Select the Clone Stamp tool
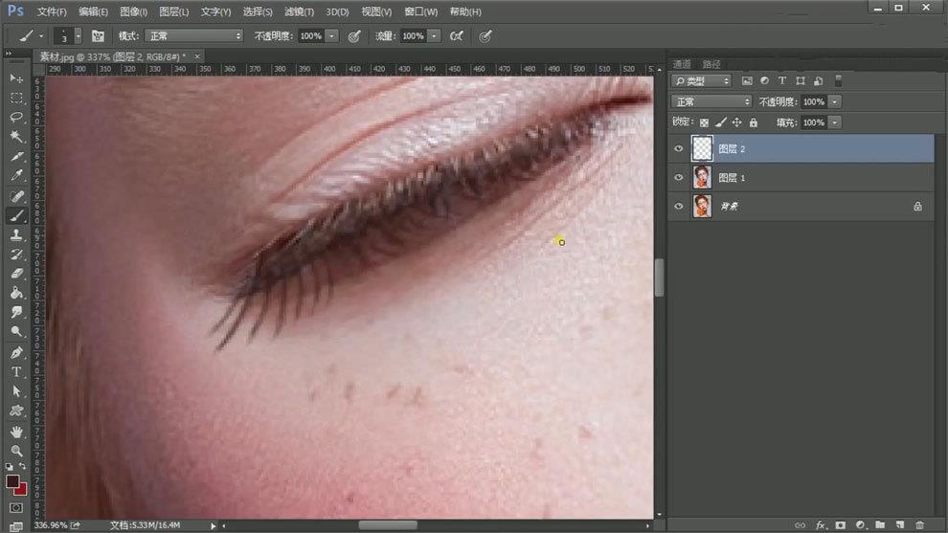This screenshot has height=533, width=948. point(16,234)
